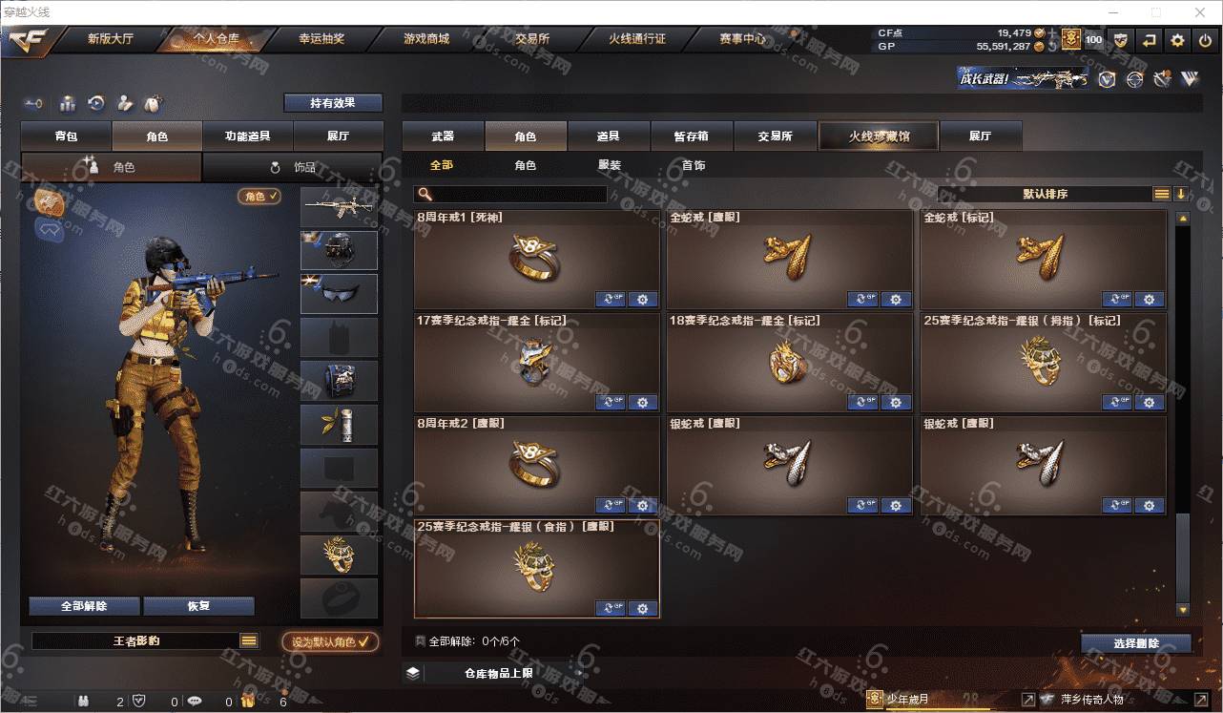
Task: Toggle the 角色 checkmark above character preview
Action: (259, 196)
